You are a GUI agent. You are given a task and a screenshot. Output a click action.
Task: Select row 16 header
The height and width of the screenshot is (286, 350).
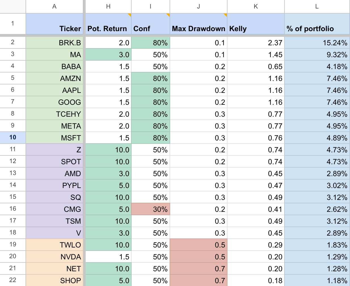point(13,209)
